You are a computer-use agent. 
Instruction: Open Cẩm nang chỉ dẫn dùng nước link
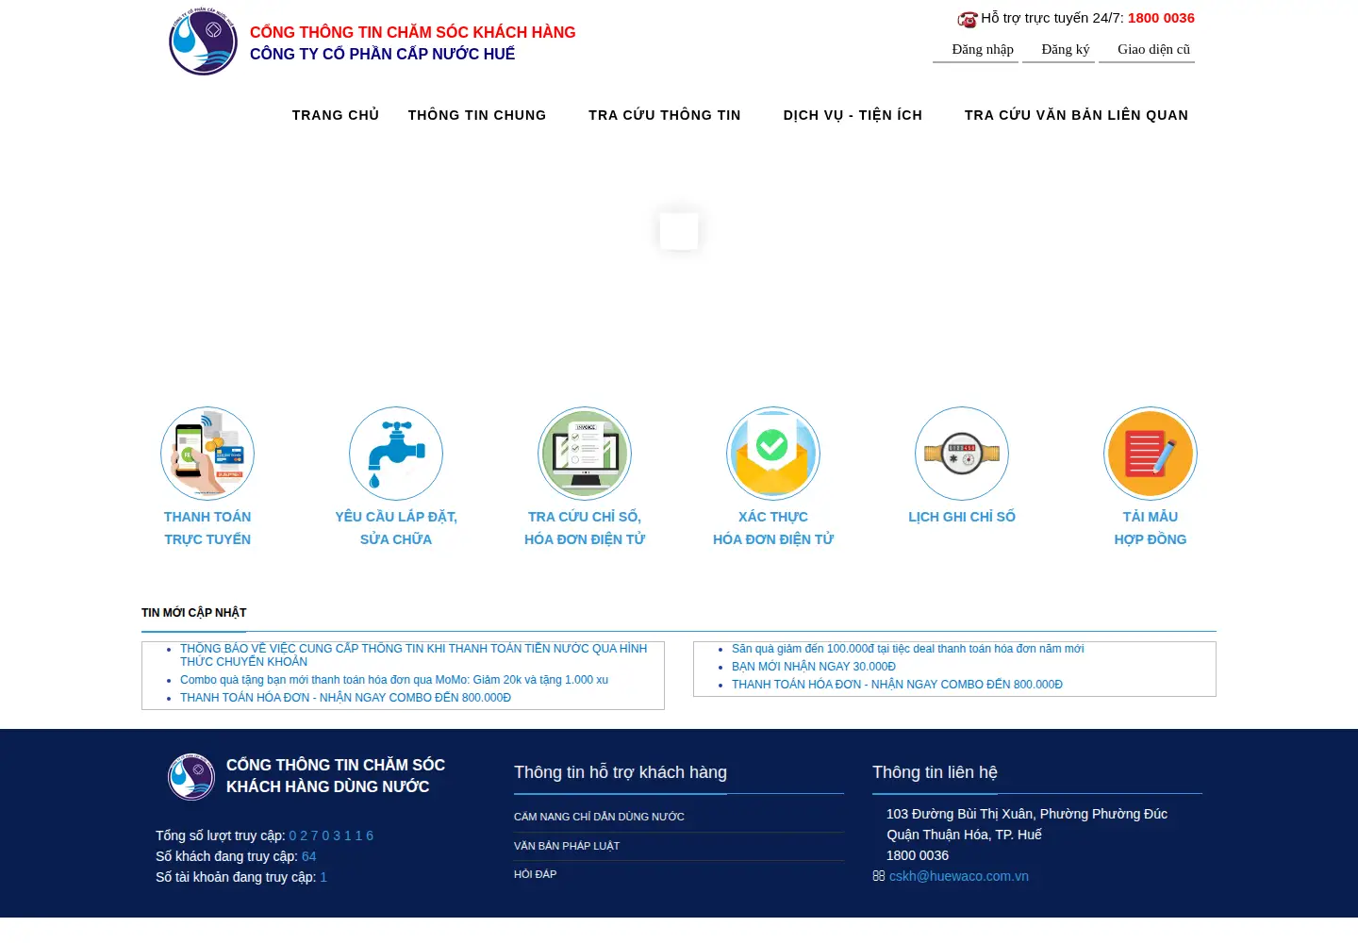point(599,817)
